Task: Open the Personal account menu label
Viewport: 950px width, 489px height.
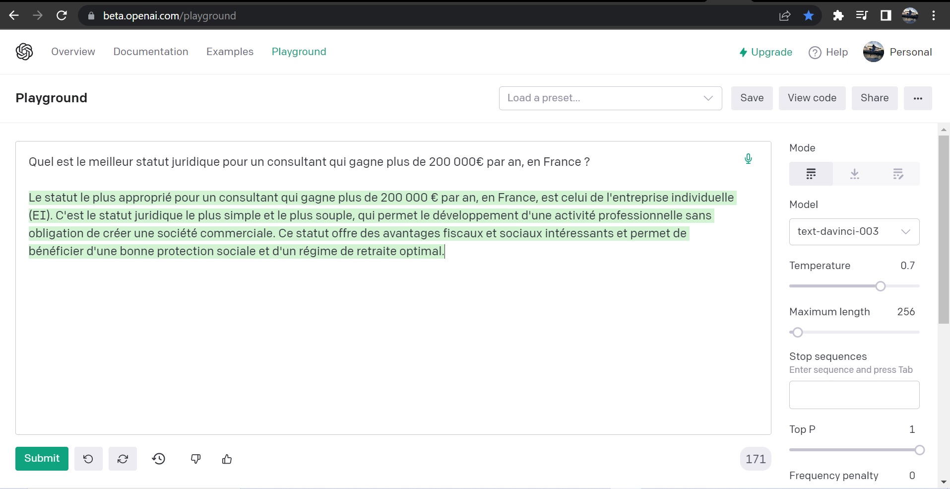Action: tap(911, 52)
